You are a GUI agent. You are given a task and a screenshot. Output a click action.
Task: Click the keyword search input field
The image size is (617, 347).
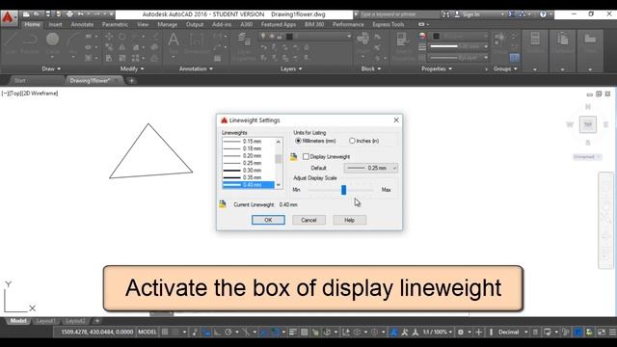click(x=398, y=14)
